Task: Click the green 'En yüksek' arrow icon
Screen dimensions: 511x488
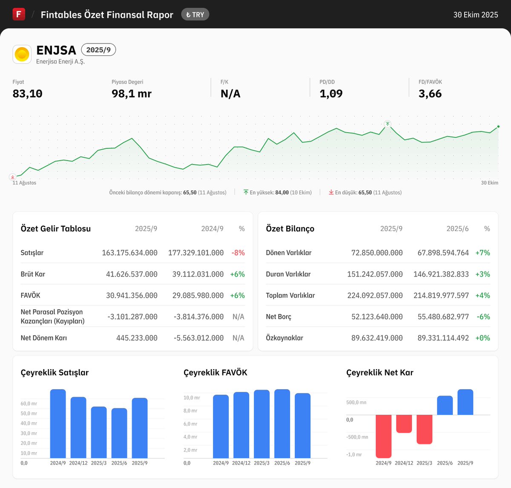Action: (246, 192)
